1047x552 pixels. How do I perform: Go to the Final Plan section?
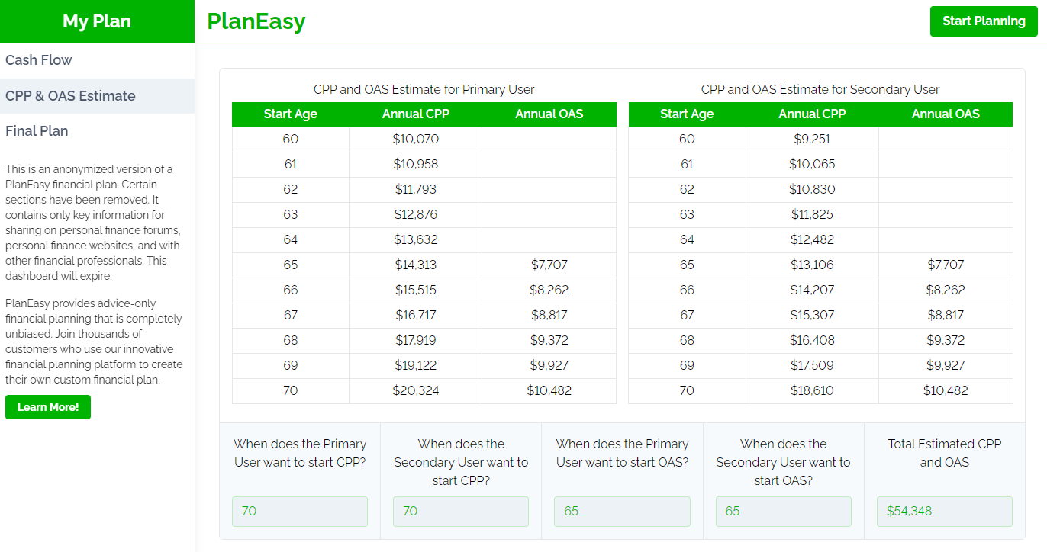click(37, 131)
